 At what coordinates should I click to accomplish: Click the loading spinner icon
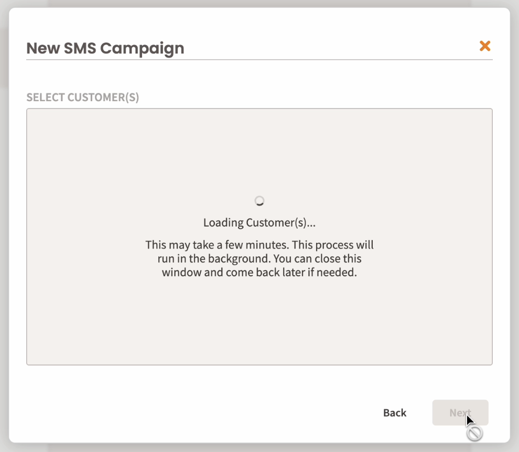click(259, 201)
